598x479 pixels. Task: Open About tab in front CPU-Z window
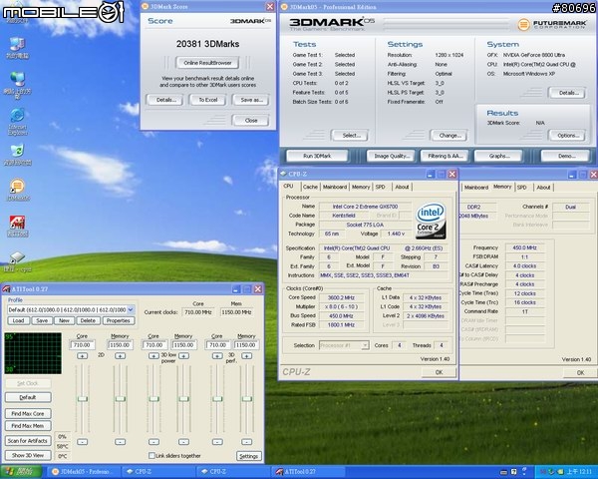402,187
